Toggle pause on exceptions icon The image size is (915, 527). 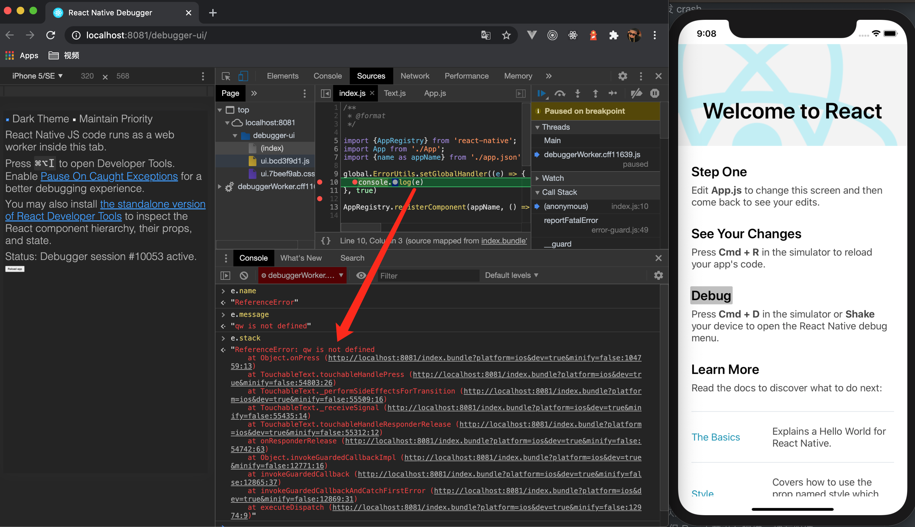click(x=654, y=93)
